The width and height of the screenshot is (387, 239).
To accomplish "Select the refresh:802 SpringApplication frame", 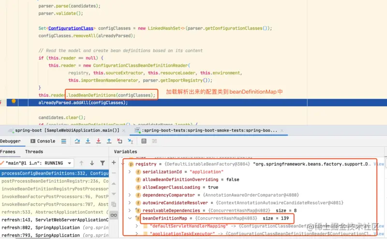I will pos(54,227).
